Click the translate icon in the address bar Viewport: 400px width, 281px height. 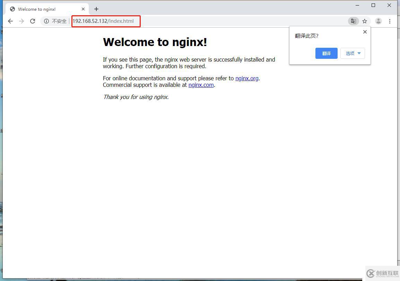click(353, 21)
